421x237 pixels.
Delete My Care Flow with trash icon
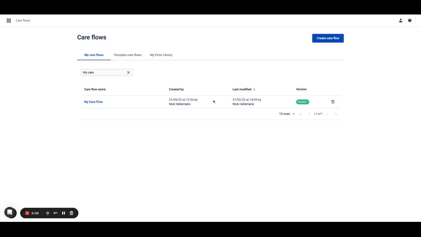pos(333,102)
